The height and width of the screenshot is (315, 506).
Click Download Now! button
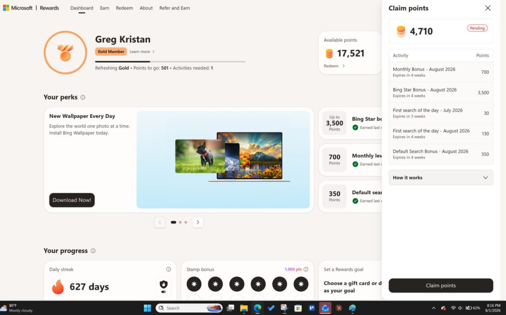click(72, 200)
